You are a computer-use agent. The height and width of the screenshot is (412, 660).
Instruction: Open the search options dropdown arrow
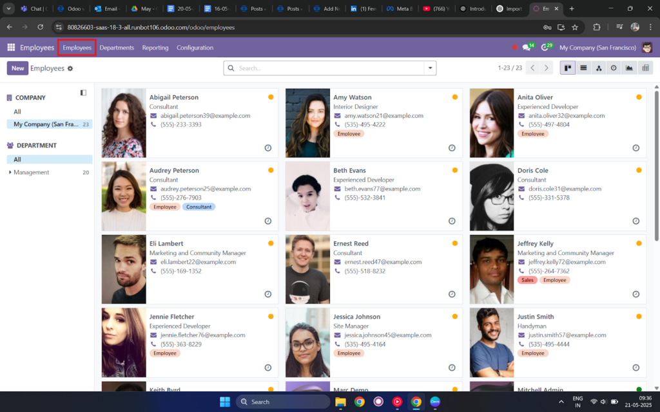pos(430,68)
